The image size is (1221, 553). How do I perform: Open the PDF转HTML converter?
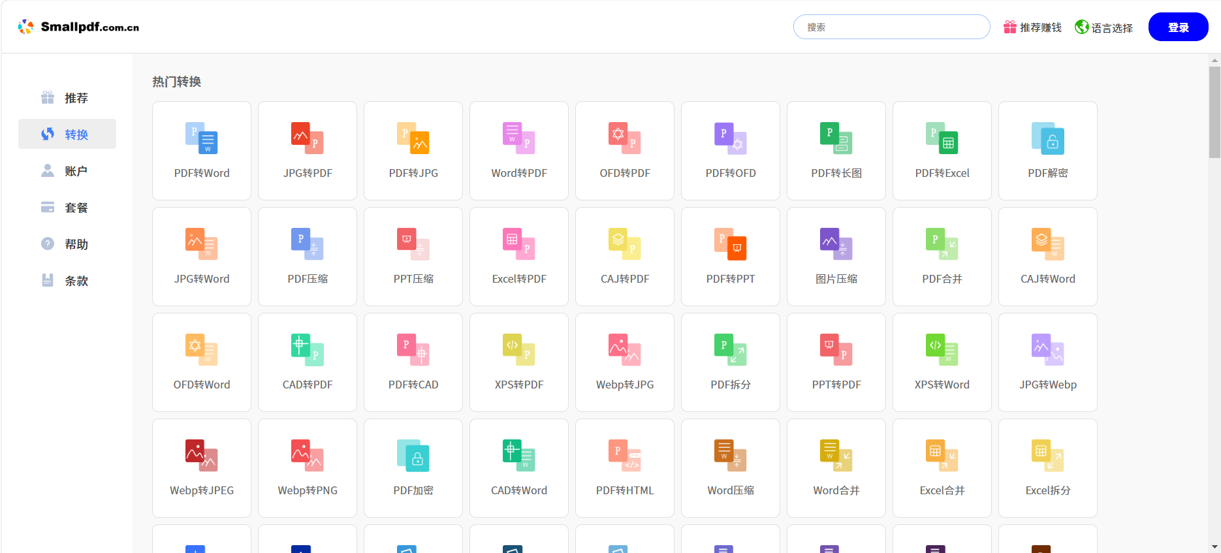[x=624, y=468]
